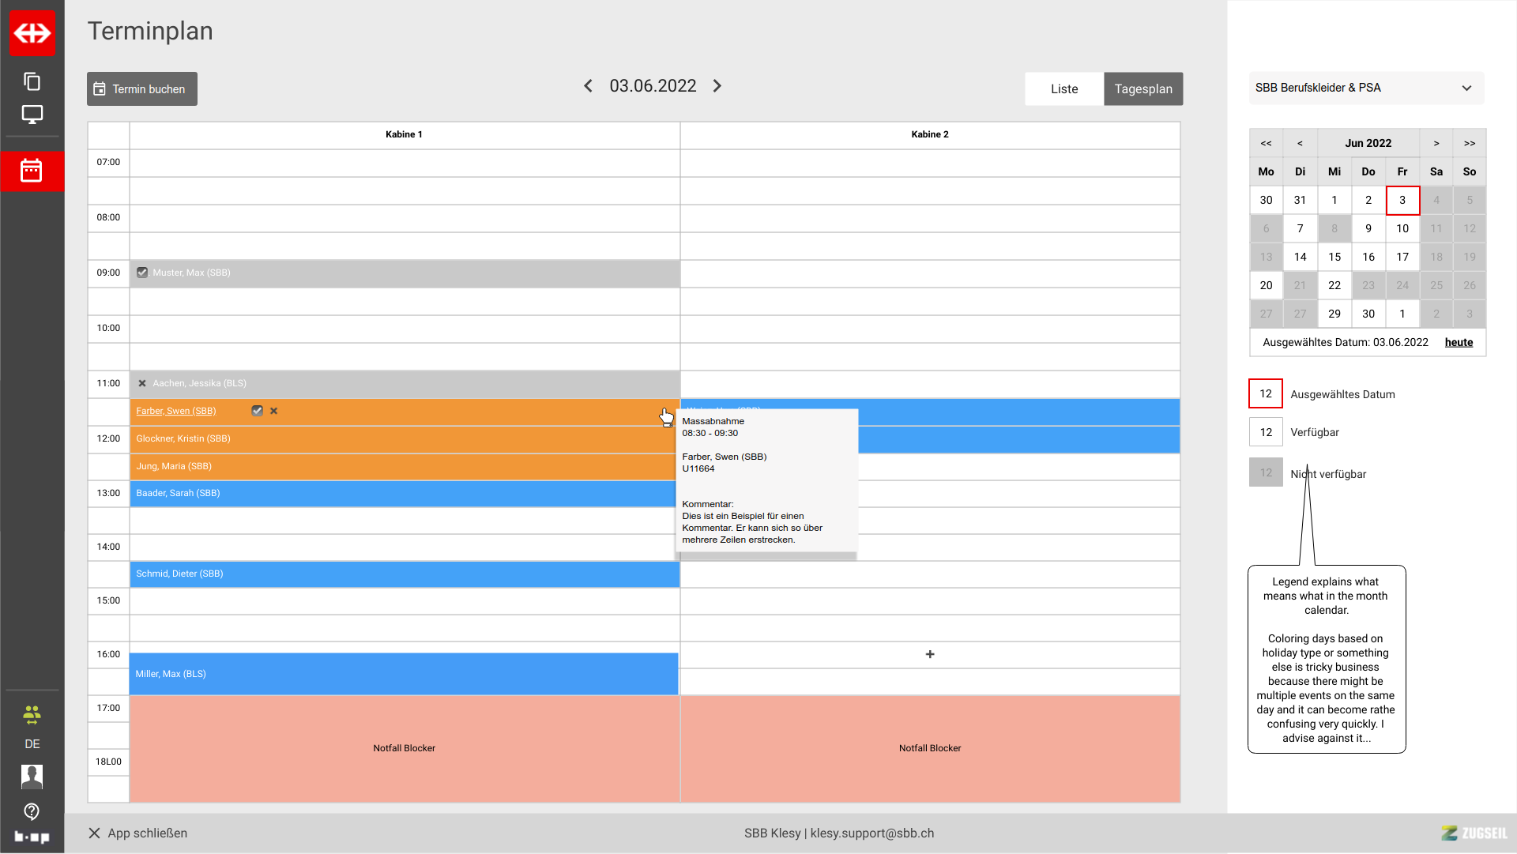Go to previous day using left chevron

tap(588, 86)
